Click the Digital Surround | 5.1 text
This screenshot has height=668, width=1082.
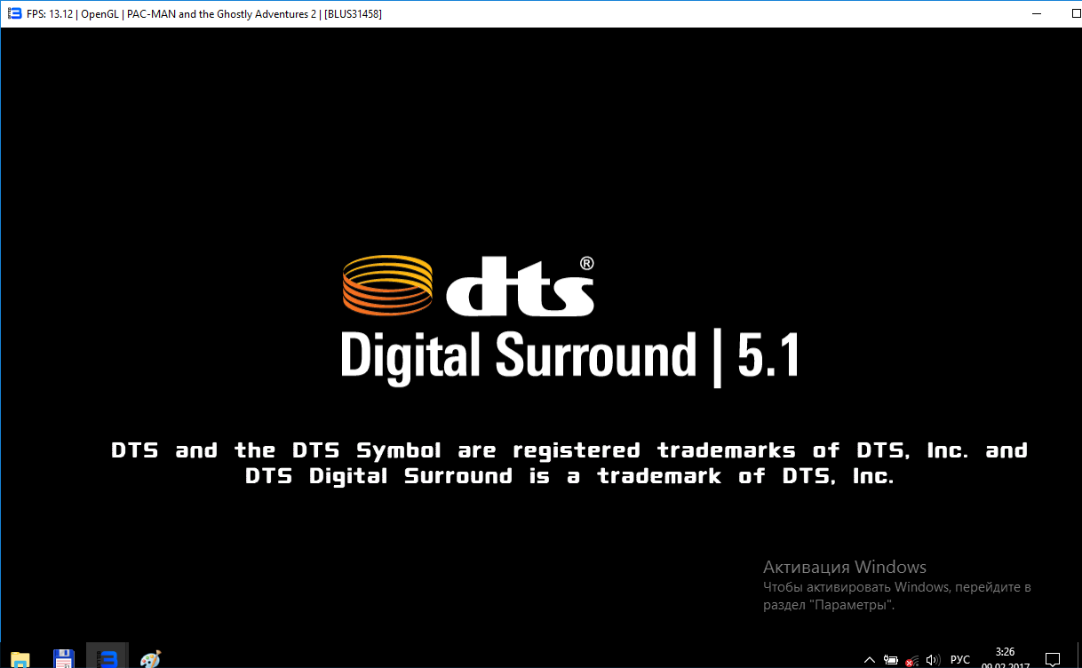pos(569,357)
